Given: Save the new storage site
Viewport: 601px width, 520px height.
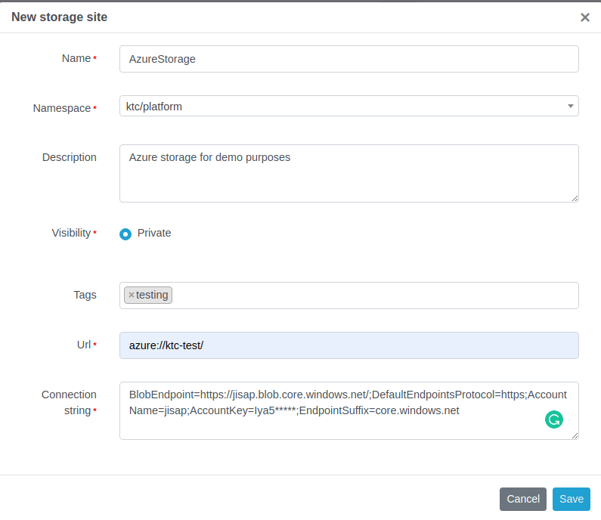Looking at the screenshot, I should pos(571,499).
